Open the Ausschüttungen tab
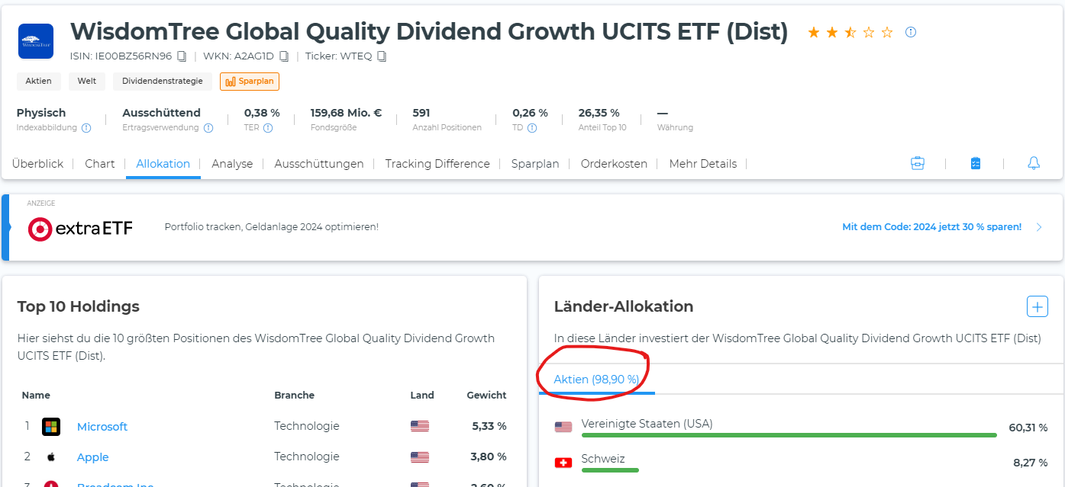The image size is (1065, 487). pos(319,164)
